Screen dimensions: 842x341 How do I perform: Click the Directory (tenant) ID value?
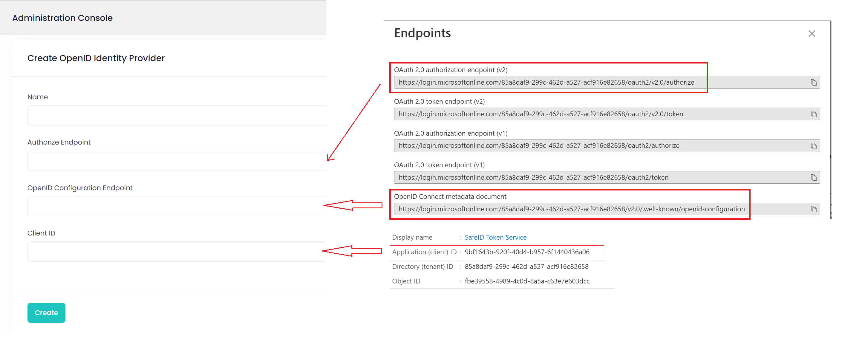[x=526, y=267]
